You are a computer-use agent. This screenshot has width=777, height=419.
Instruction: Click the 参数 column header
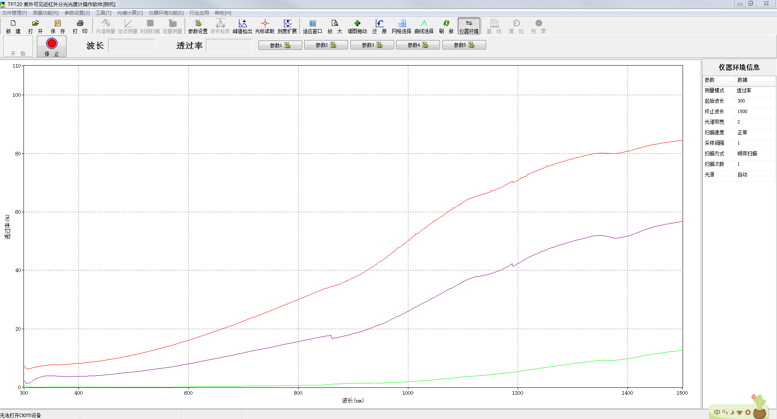point(719,80)
